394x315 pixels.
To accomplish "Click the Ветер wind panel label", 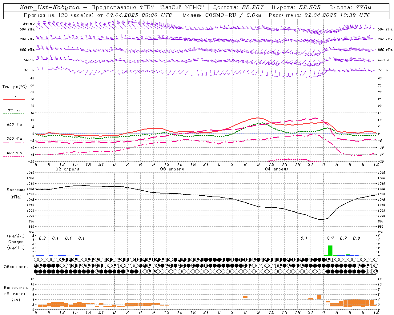I will point(28,23).
